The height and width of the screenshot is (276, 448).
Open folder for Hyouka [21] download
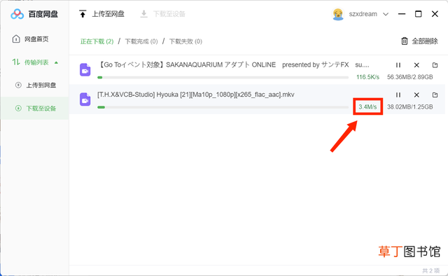tap(435, 95)
